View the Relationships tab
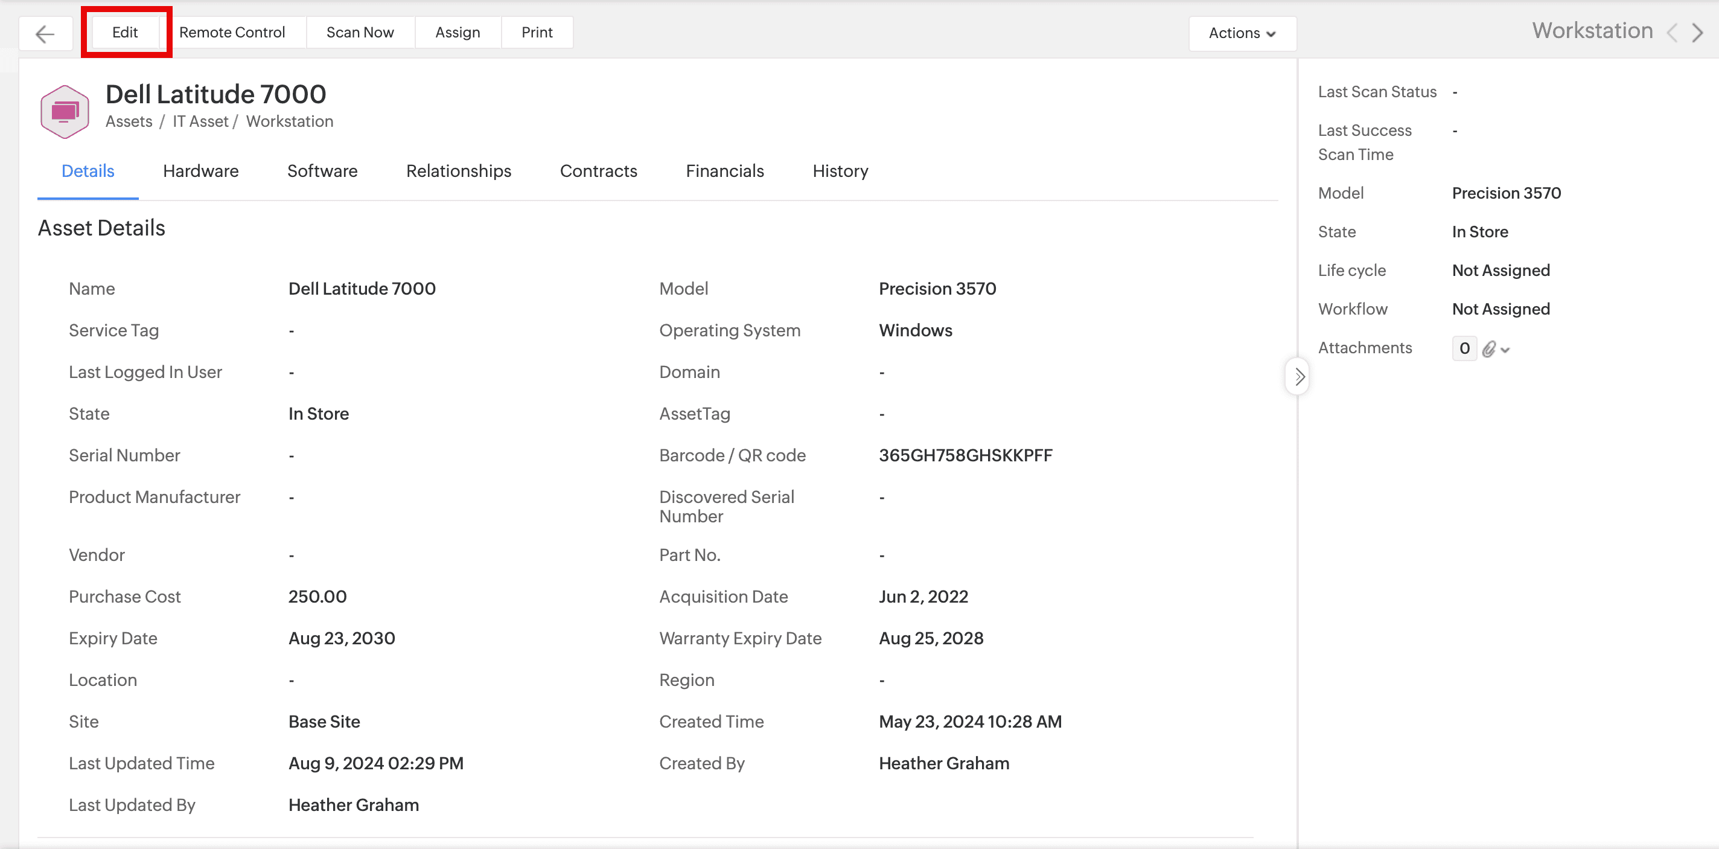This screenshot has height=849, width=1719. (459, 171)
